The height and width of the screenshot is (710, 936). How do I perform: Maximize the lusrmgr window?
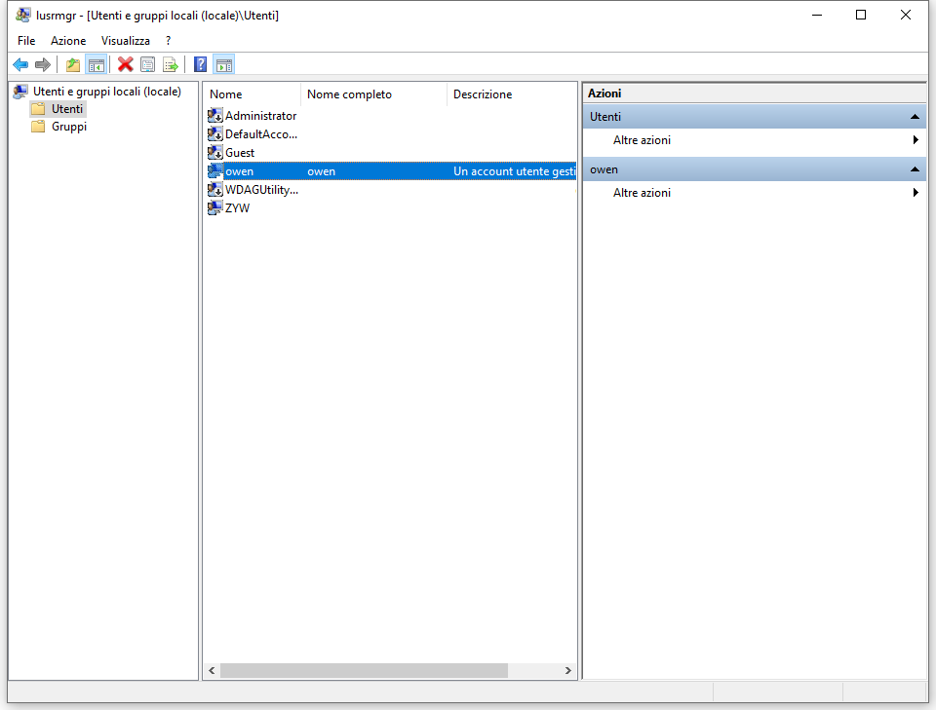tap(861, 15)
